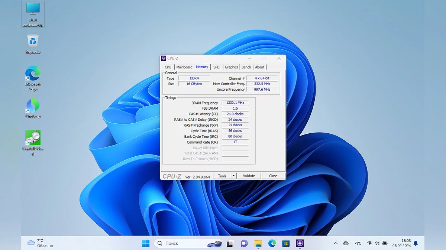Viewport: 446px width, 250px height.
Task: Open the Recycle Bin (Корзина) icon
Action: pyautogui.click(x=33, y=41)
